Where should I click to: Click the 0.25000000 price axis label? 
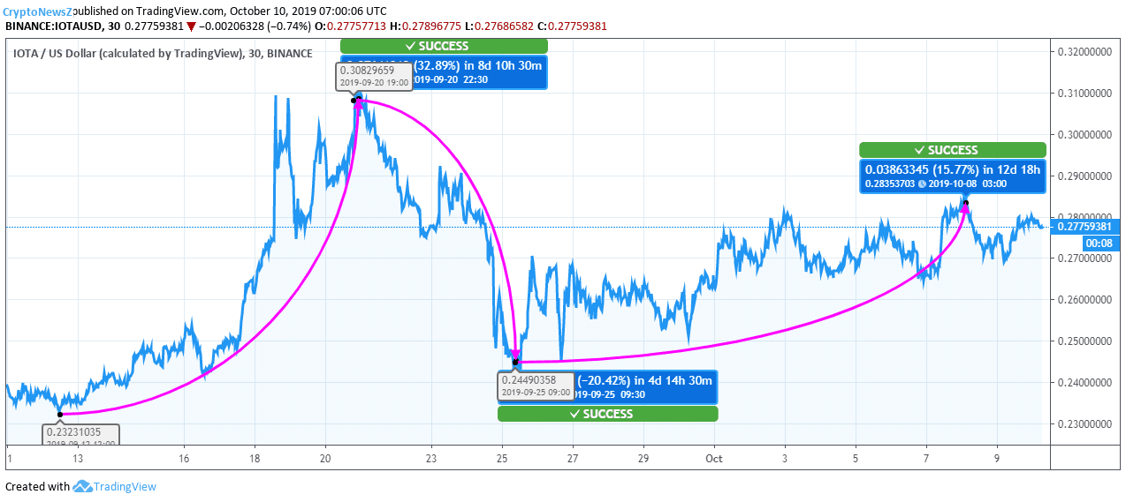[x=1087, y=341]
